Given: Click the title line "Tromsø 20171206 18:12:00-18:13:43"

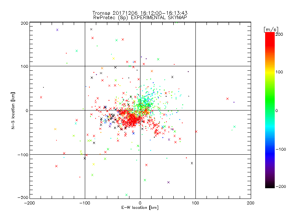Looking at the screenshot, I should pyautogui.click(x=140, y=13).
